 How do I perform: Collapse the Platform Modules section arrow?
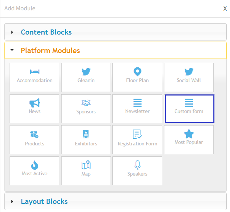(x=12, y=50)
